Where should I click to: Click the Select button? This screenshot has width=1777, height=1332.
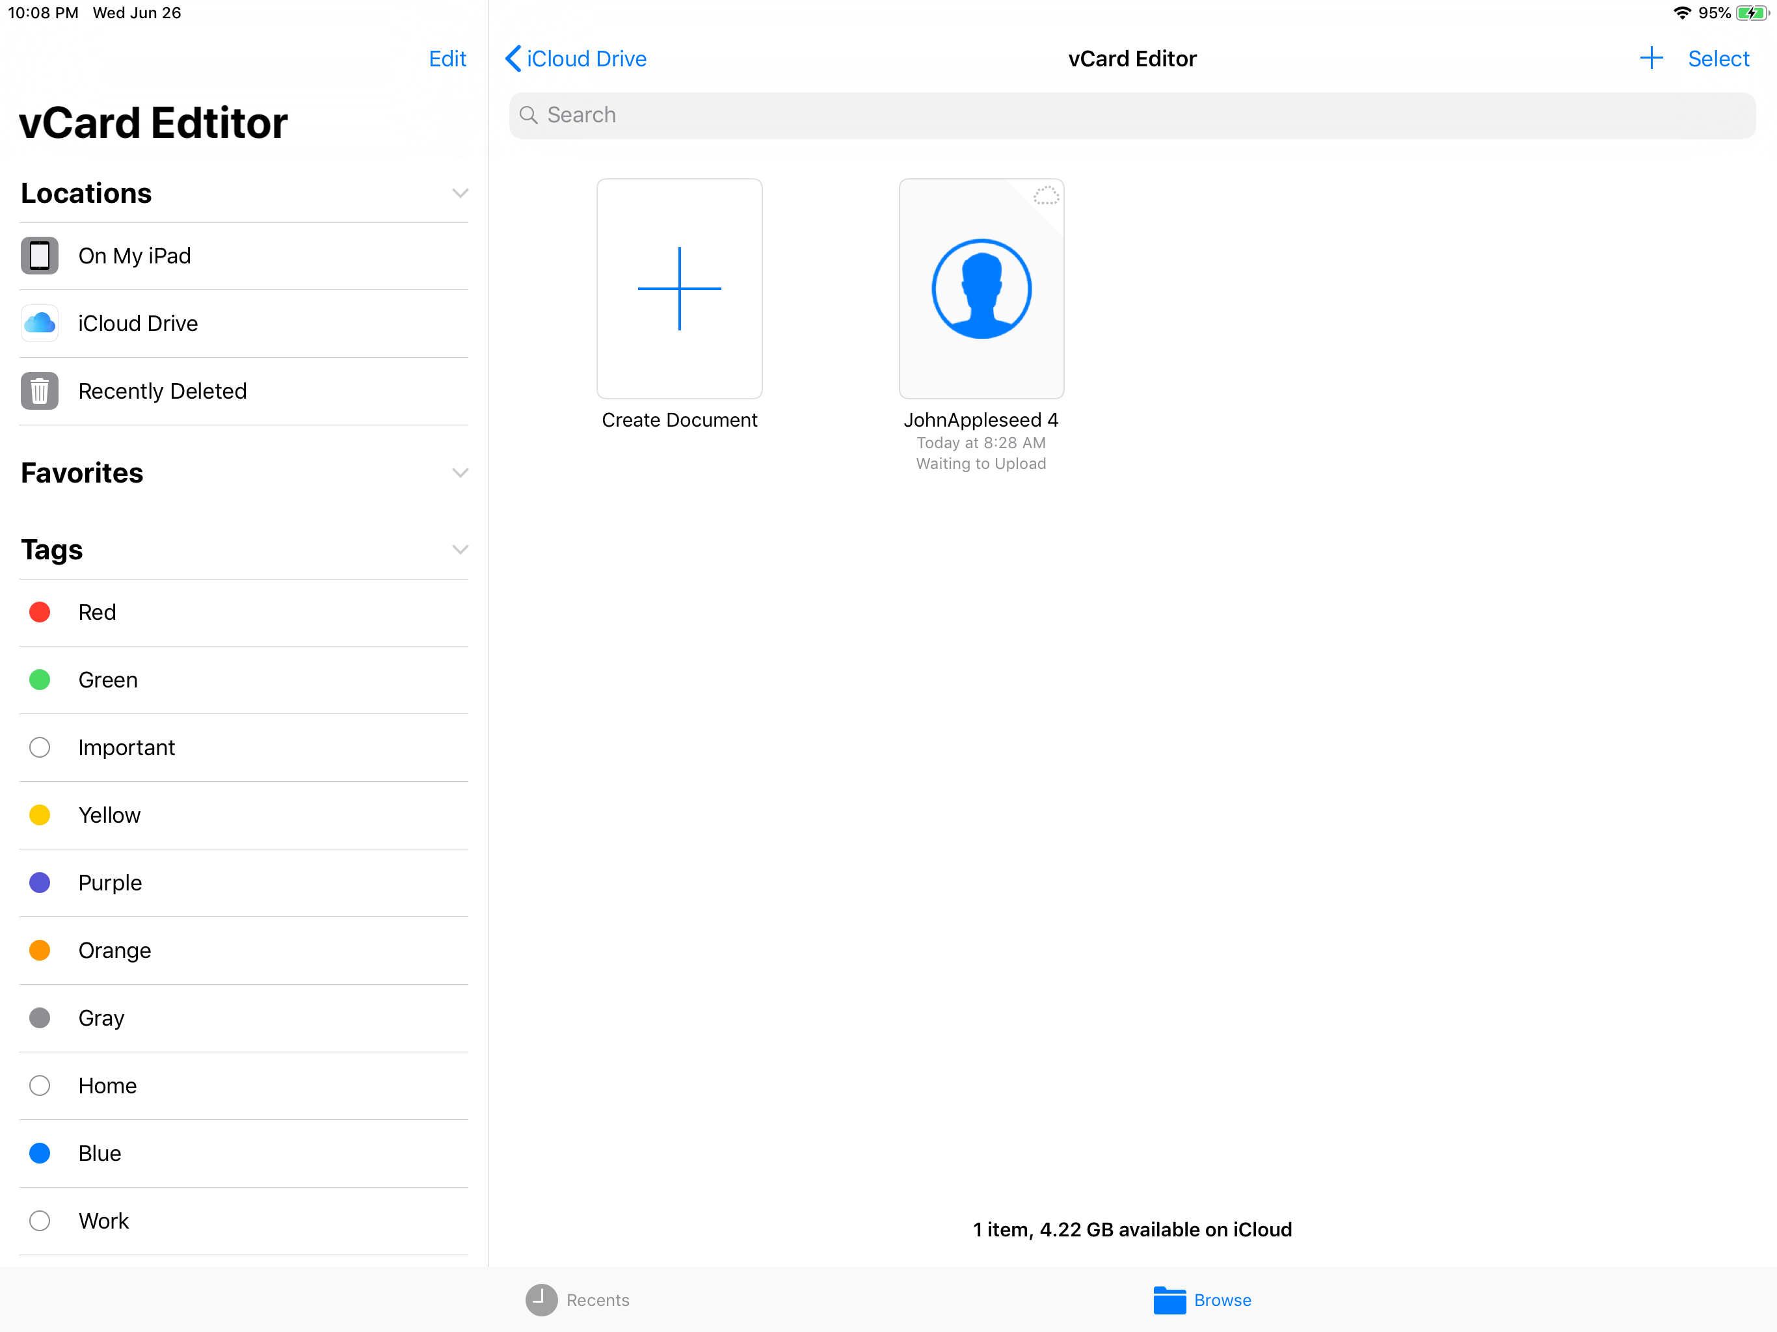(1718, 59)
